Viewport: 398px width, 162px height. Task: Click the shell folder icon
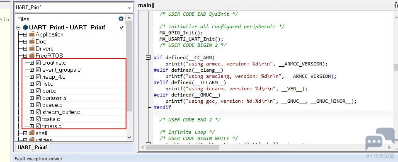(32, 133)
